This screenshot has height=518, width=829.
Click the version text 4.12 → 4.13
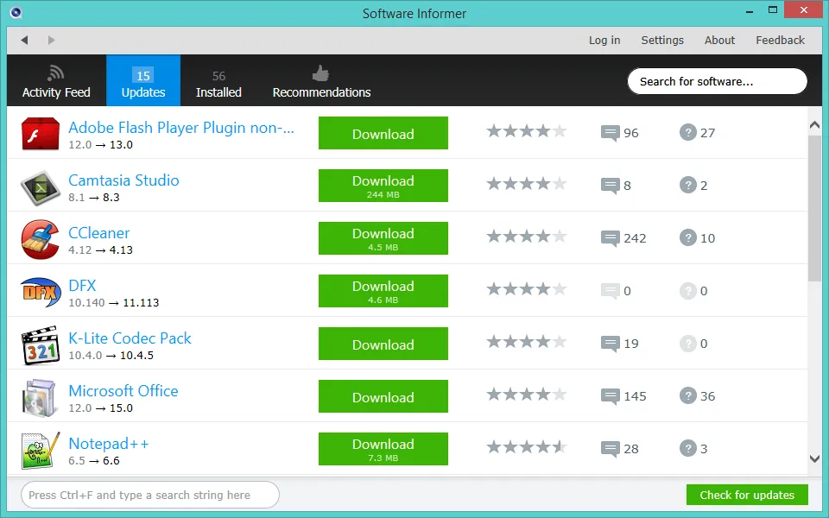click(x=100, y=250)
